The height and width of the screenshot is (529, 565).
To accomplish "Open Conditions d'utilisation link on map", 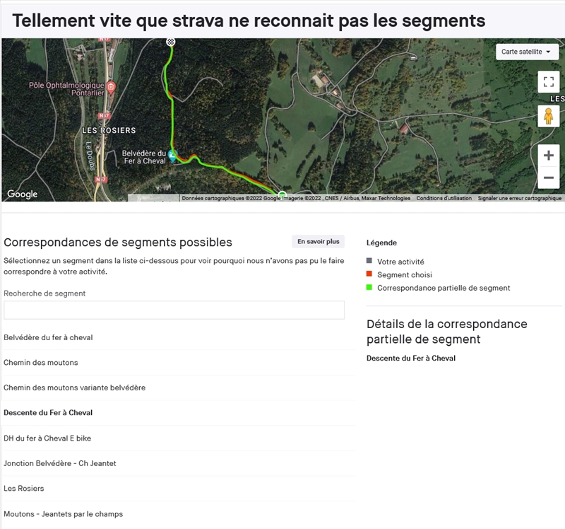I will point(444,198).
